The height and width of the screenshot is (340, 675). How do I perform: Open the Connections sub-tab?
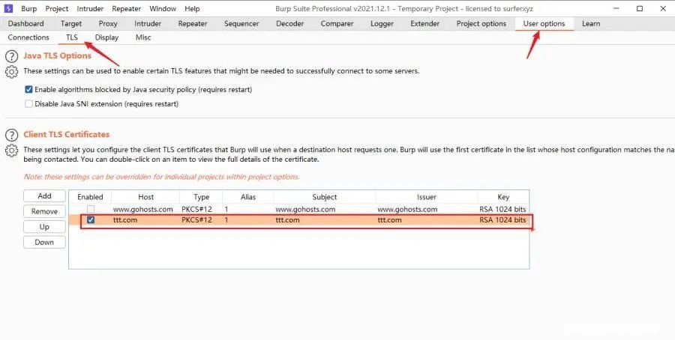tap(28, 37)
